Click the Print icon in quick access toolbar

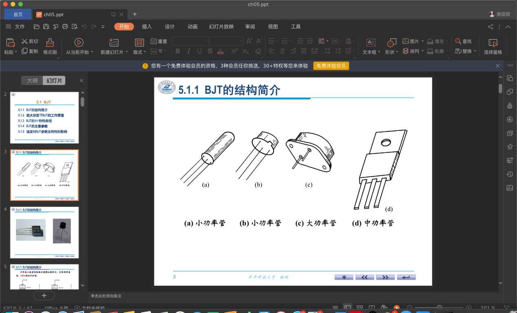pyautogui.click(x=65, y=26)
